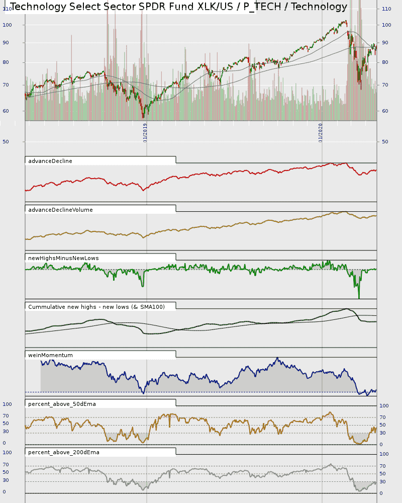
Task: Click left axis value 100 in percent_above_200dEma panel
Action: click(7, 453)
